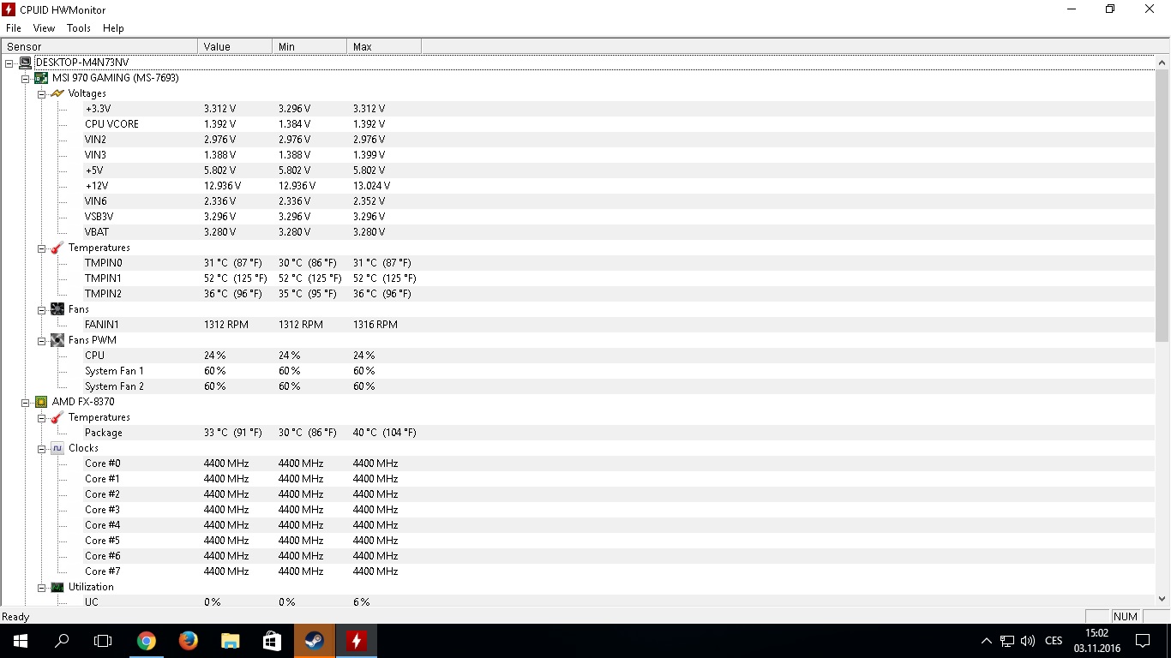Open File Explorer from the taskbar

coord(231,640)
